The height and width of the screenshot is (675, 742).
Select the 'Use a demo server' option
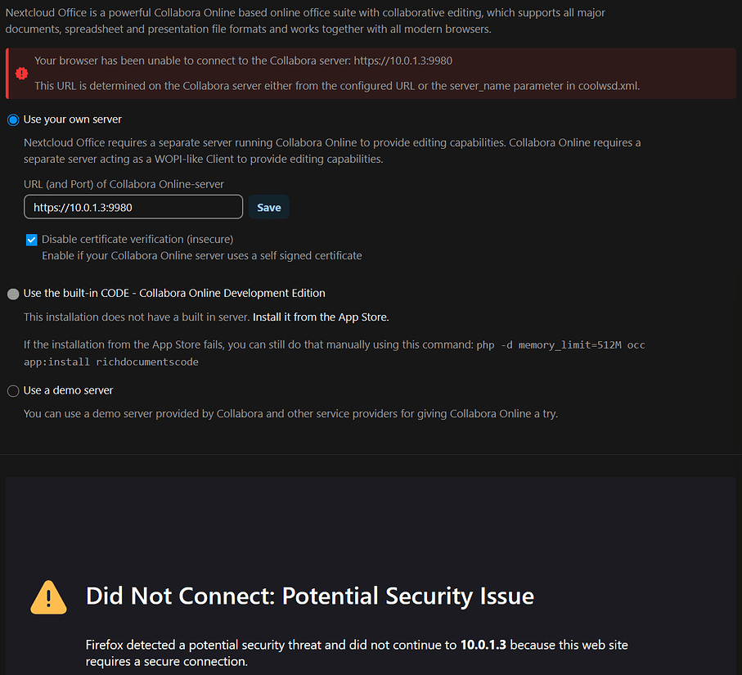pyautogui.click(x=13, y=391)
